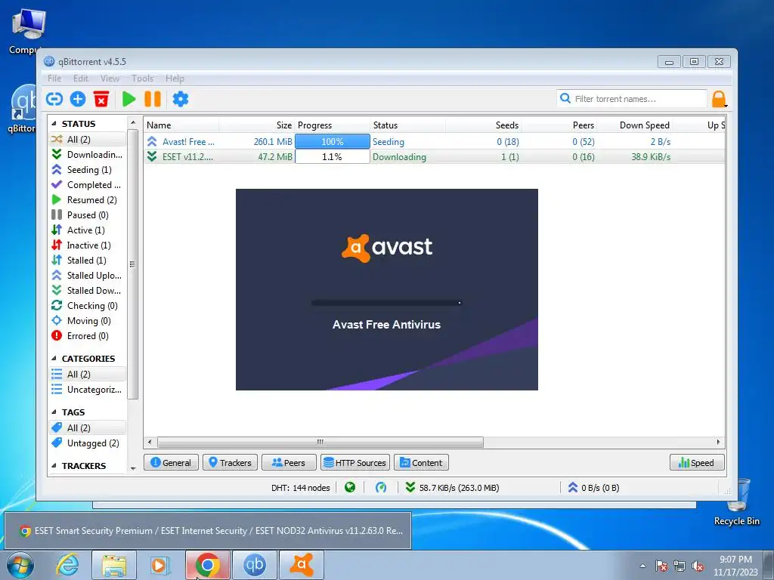Select the ESET v11.2 torrent row
774x580 pixels.
pyautogui.click(x=435, y=157)
